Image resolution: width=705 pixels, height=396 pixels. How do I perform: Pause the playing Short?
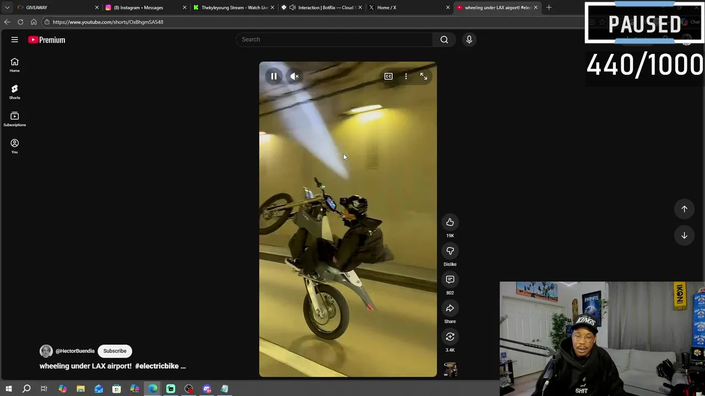click(x=274, y=76)
